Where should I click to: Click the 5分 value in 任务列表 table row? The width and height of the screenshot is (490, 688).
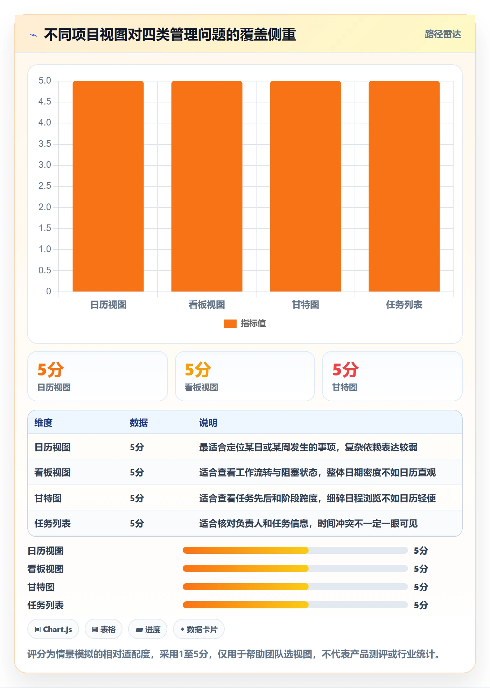click(137, 524)
